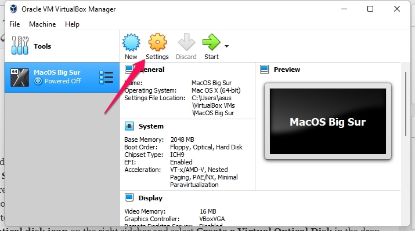Click the 'Base Memory:' label
The width and height of the screenshot is (415, 231).
click(144, 140)
